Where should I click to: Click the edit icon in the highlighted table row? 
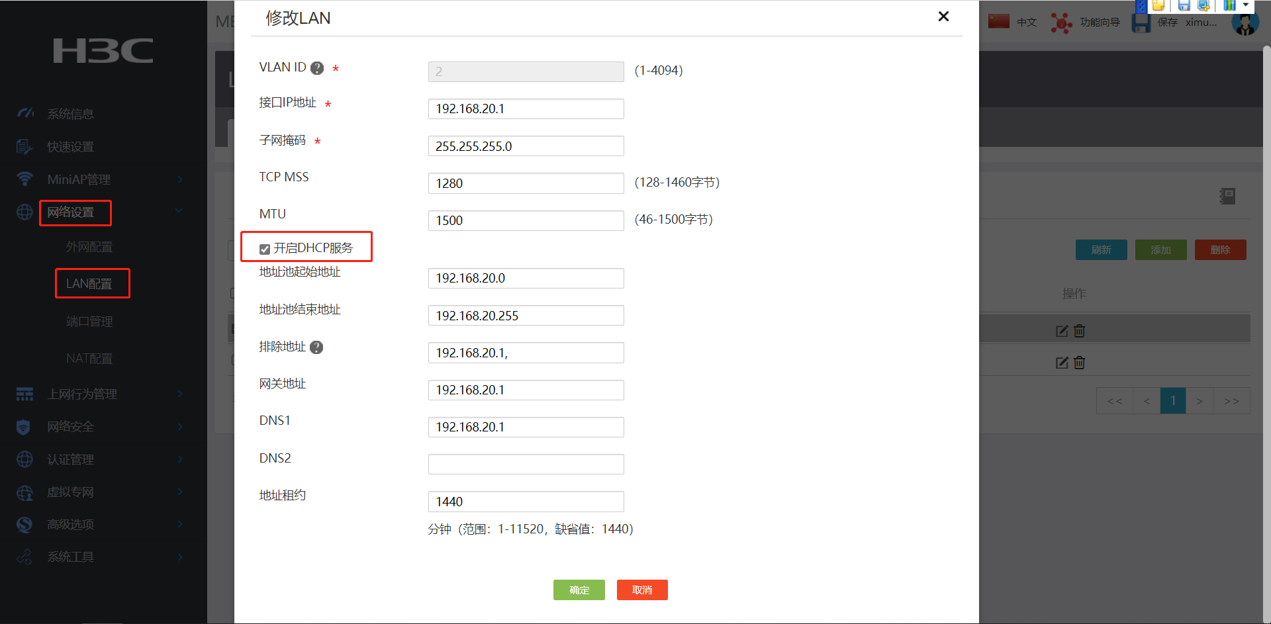click(1062, 331)
